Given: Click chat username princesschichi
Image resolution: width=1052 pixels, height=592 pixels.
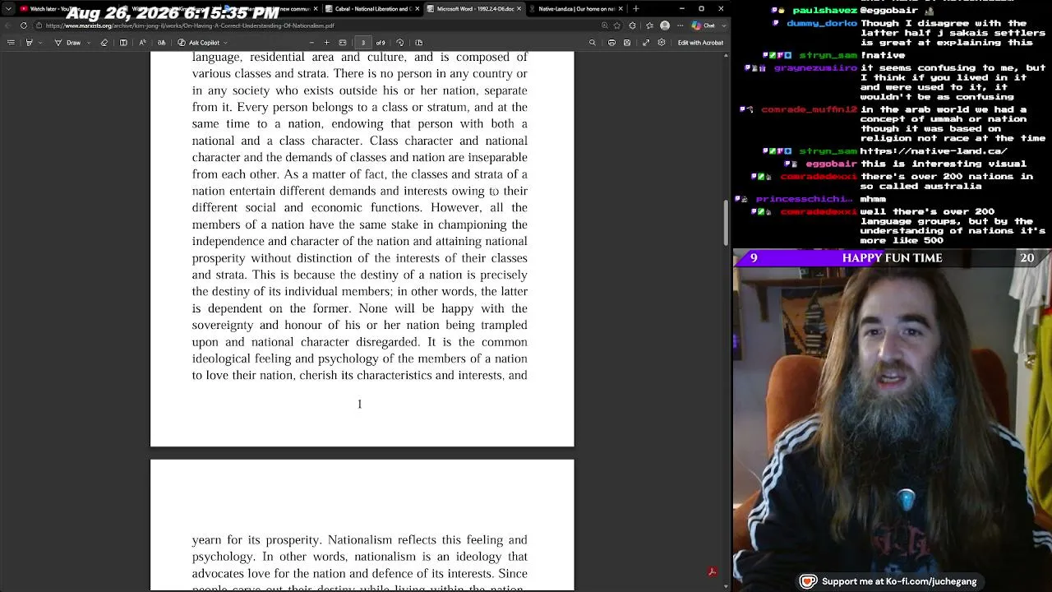Looking at the screenshot, I should click(x=805, y=199).
